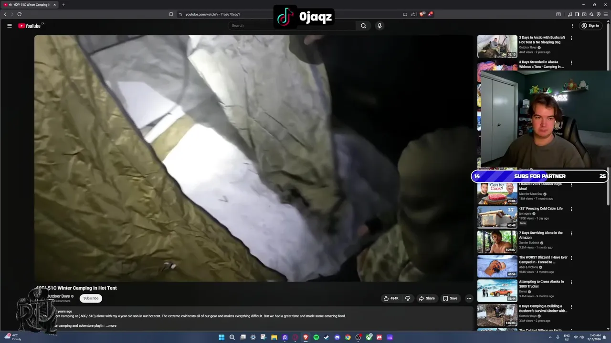Open Windows taskbar search

click(x=232, y=337)
